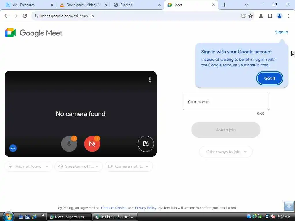295x221 pixels.
Task: Open the visual effects button in preview
Action: (x=145, y=144)
